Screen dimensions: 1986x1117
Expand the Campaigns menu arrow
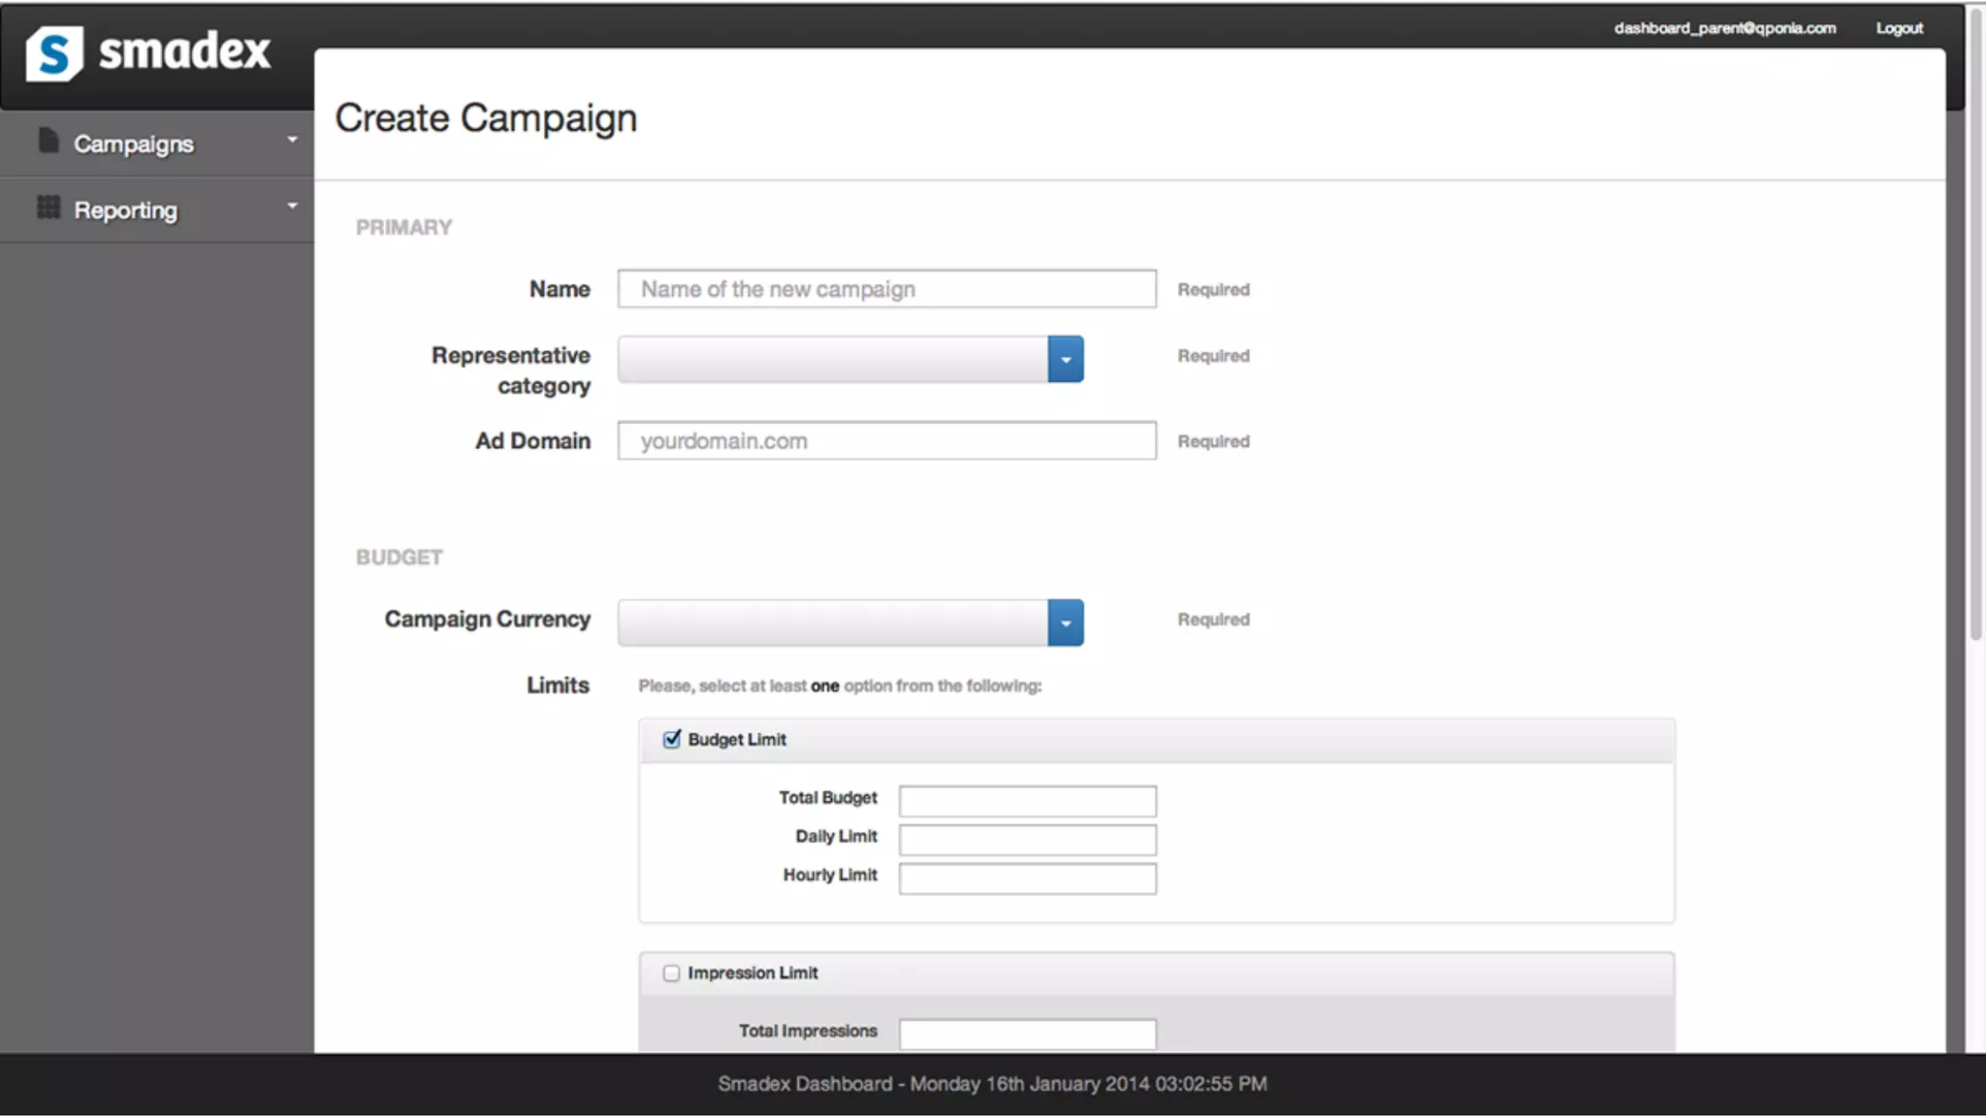coord(292,141)
